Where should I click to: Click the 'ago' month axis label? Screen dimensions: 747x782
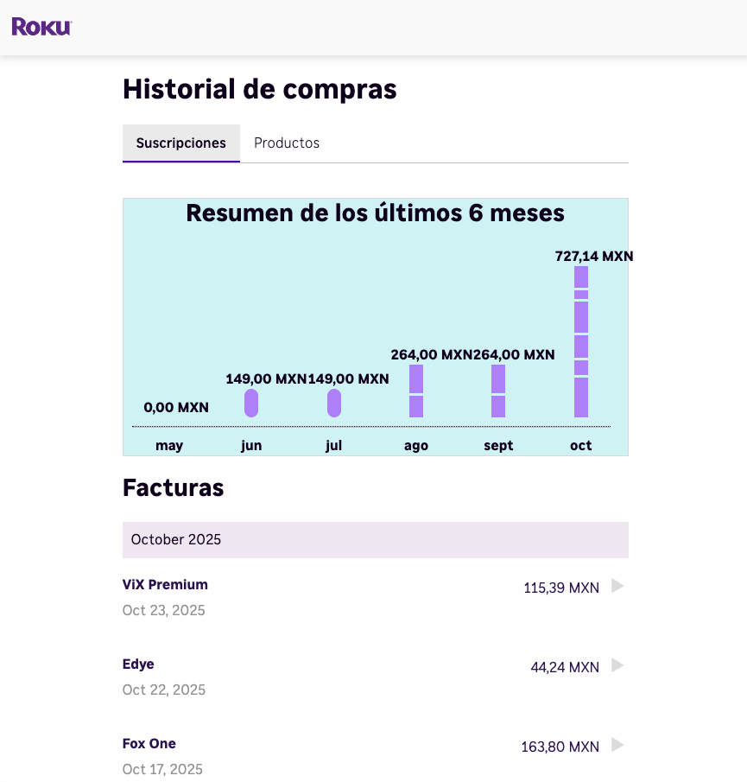click(x=416, y=446)
